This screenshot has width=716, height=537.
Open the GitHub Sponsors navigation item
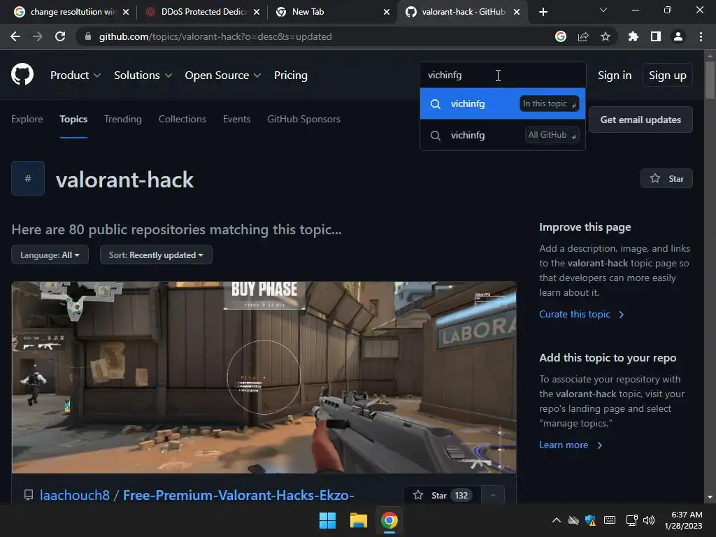pyautogui.click(x=303, y=119)
